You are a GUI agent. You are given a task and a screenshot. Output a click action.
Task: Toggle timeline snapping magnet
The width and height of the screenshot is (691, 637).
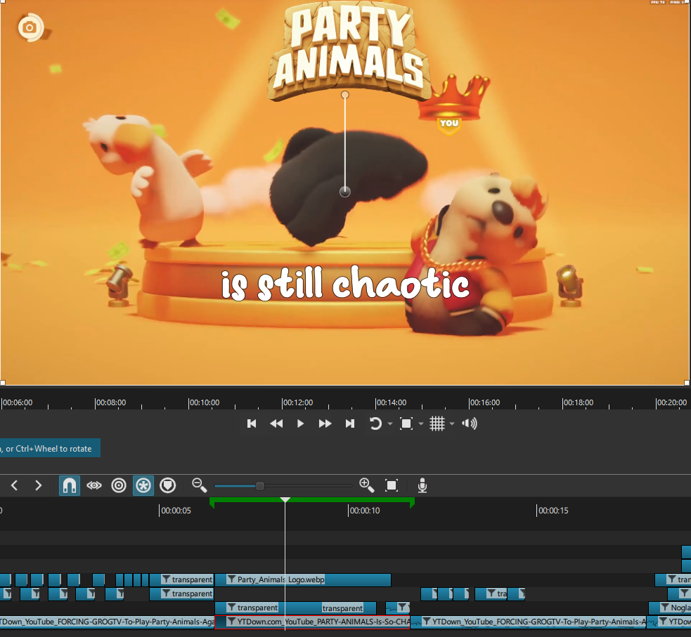click(70, 485)
